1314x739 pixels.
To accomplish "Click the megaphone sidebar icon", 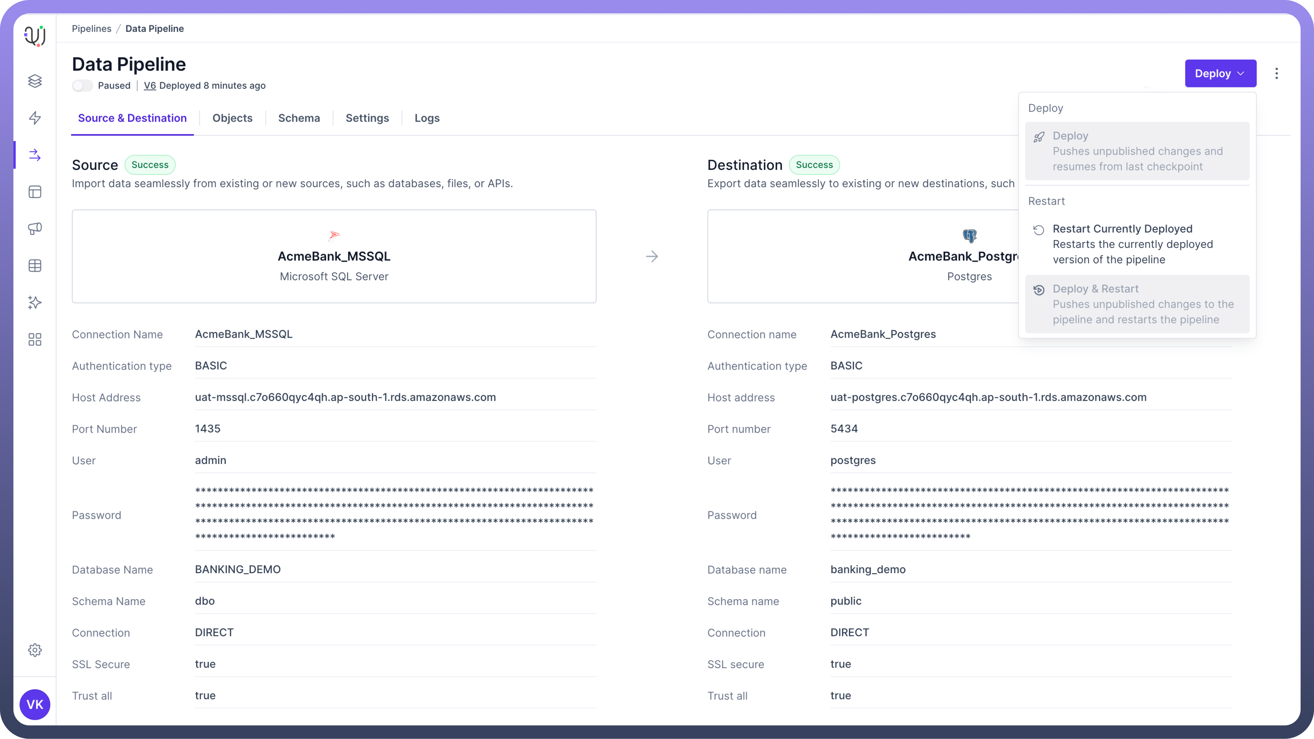I will tap(35, 228).
